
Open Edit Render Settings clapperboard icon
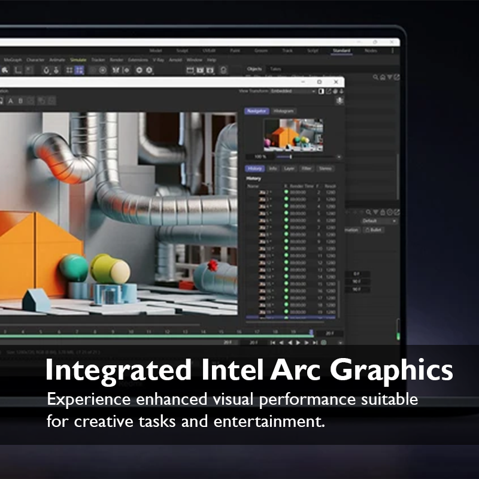[x=210, y=71]
